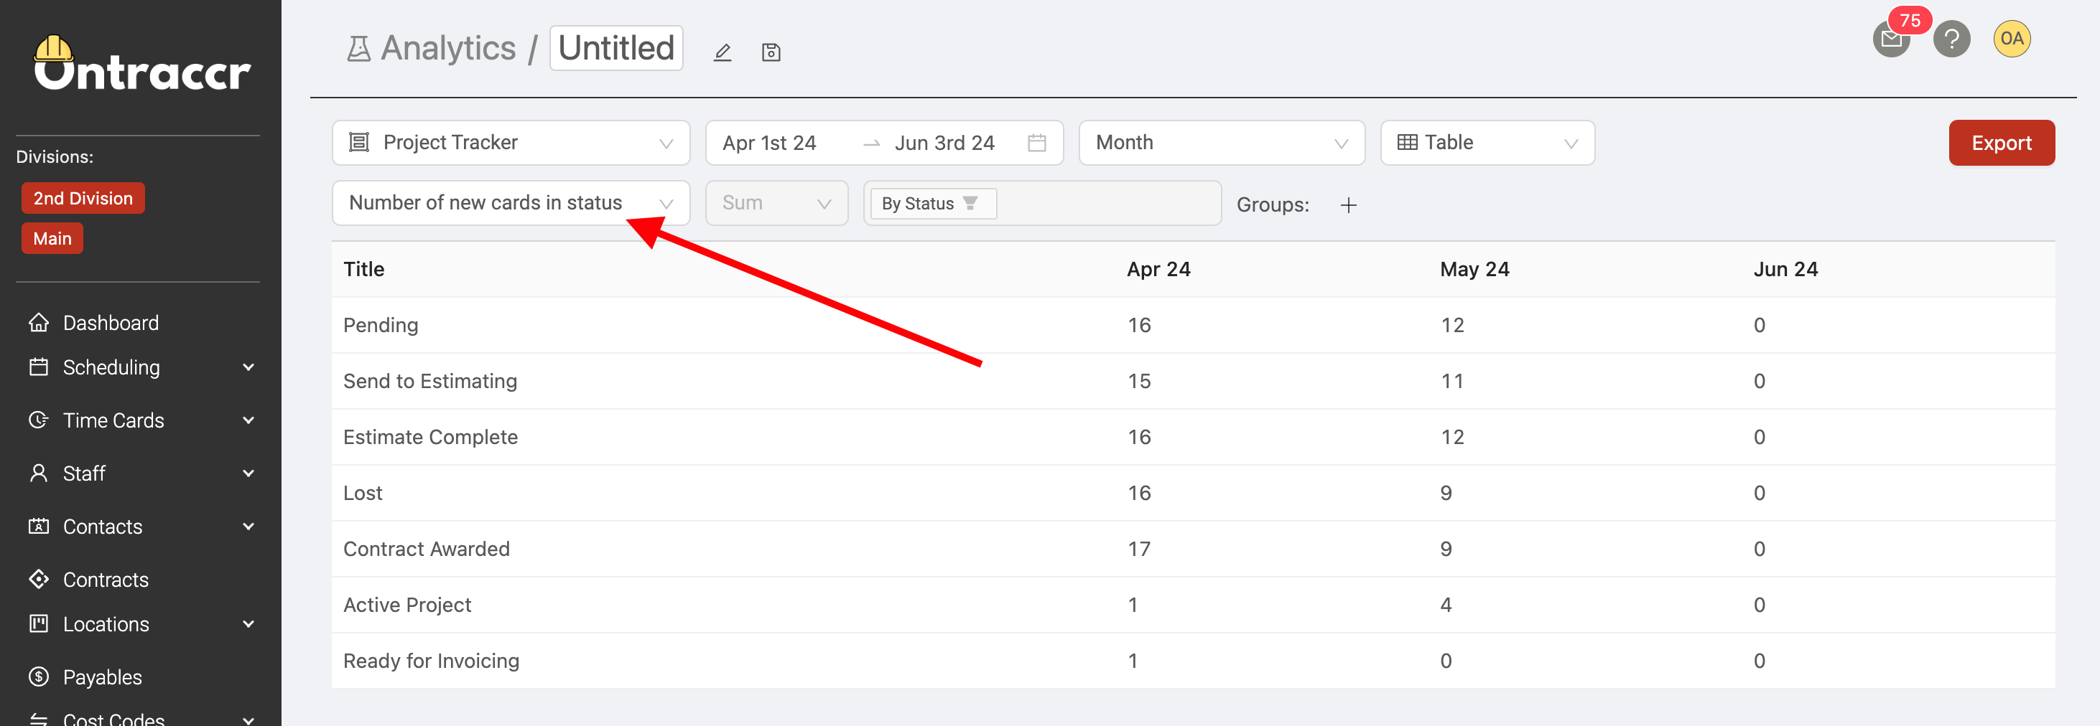
Task: Click the Analytics flask icon
Action: tap(358, 49)
